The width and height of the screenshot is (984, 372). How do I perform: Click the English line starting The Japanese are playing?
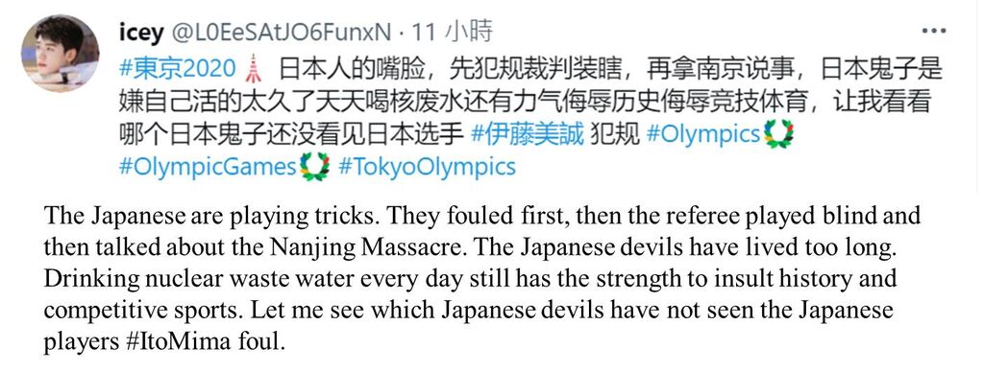482,216
